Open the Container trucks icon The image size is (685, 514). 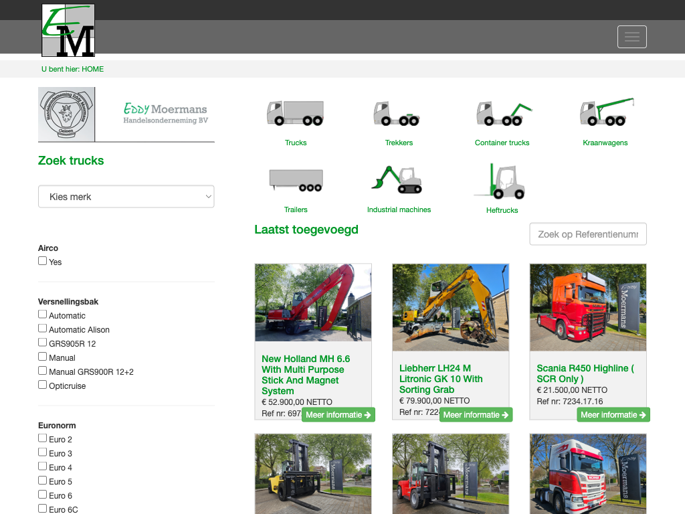coord(502,113)
